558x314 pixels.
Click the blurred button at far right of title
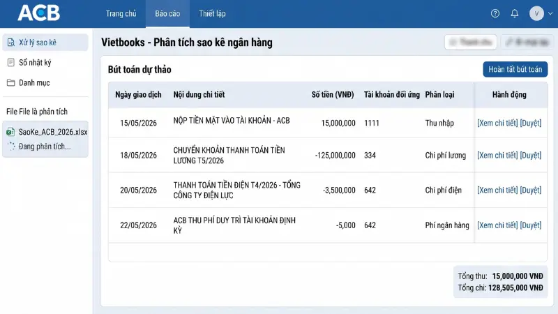pyautogui.click(x=527, y=43)
